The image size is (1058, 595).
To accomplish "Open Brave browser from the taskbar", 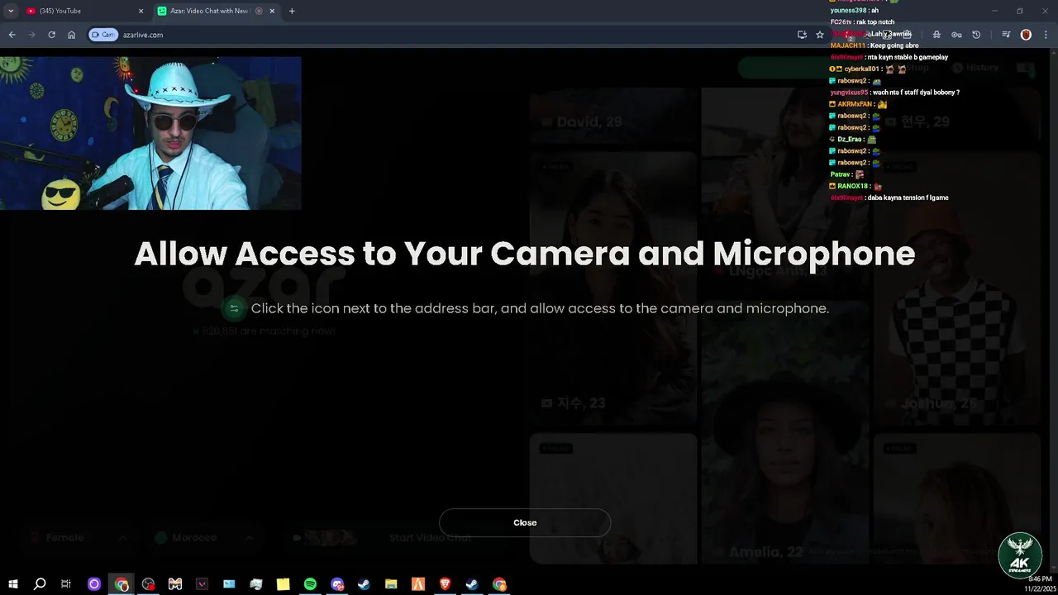I will pyautogui.click(x=445, y=584).
